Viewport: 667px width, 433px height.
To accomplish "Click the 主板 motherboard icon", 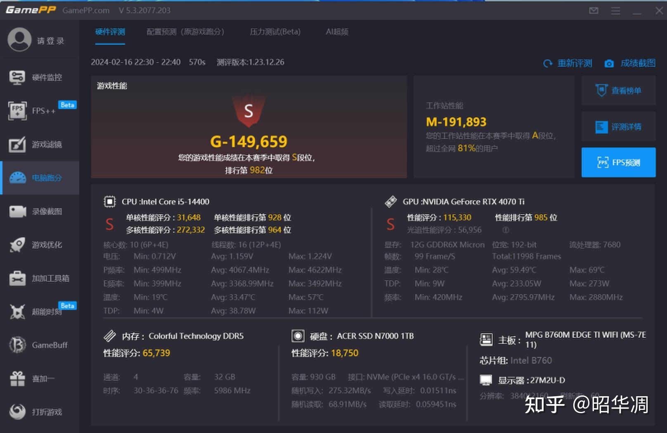I will (486, 340).
